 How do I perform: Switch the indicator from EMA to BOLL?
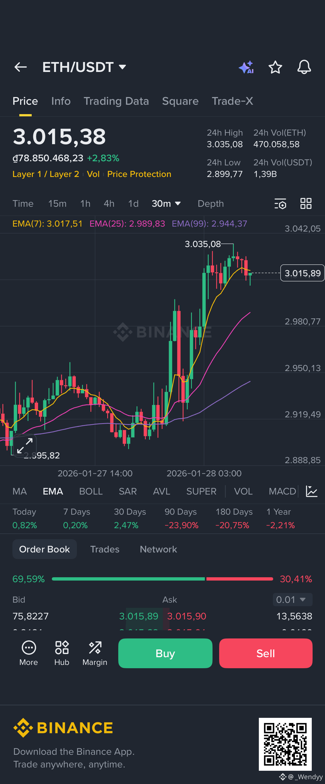click(91, 491)
